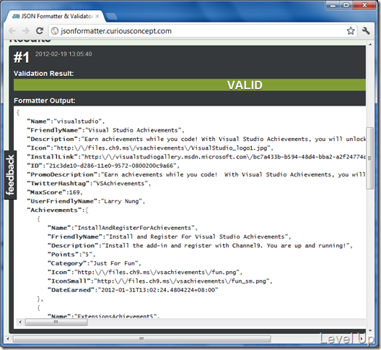Click the "DateEarned" line
The image size is (381, 350).
tap(133, 290)
